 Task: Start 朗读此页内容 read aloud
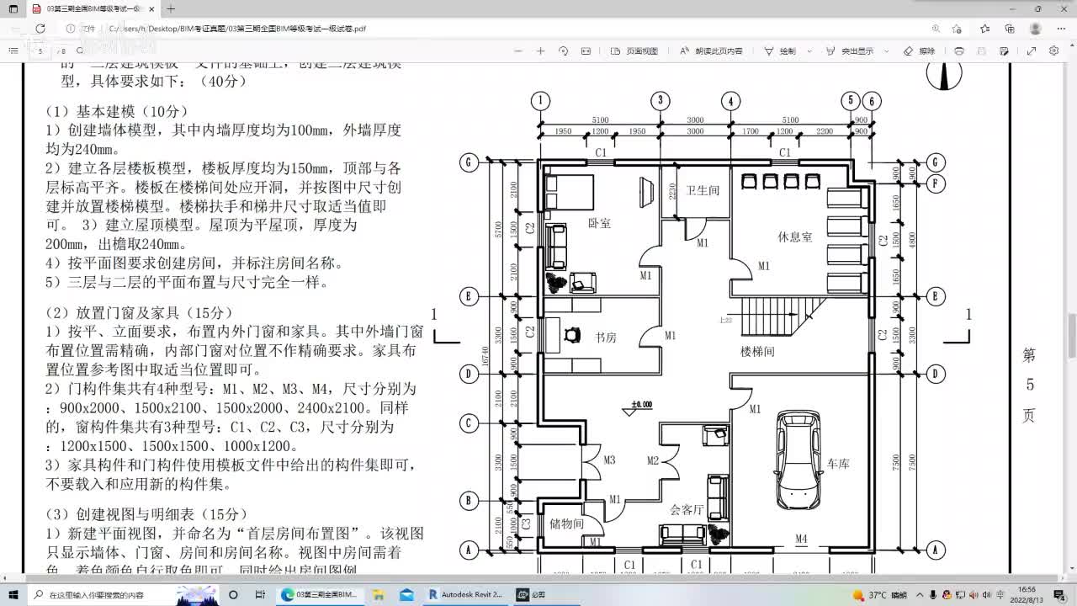[711, 50]
